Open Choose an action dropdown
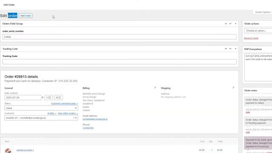This screenshot has width=272, height=153. tap(258, 31)
